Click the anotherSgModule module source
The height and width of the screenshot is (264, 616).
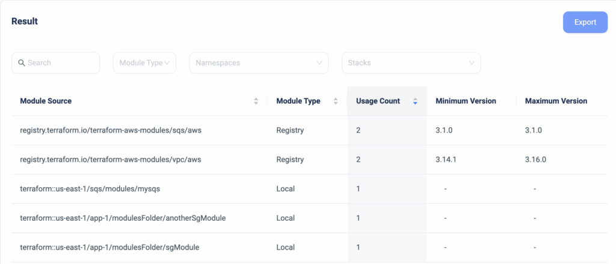click(x=123, y=218)
